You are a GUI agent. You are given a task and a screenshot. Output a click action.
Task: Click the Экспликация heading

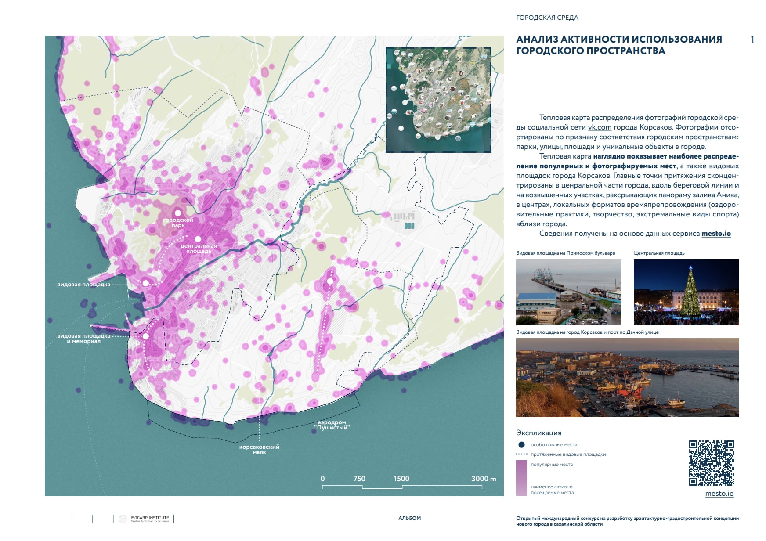coord(538,433)
